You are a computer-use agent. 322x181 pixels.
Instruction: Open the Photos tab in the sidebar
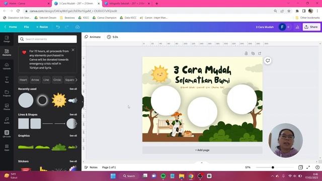pyautogui.click(x=7, y=107)
